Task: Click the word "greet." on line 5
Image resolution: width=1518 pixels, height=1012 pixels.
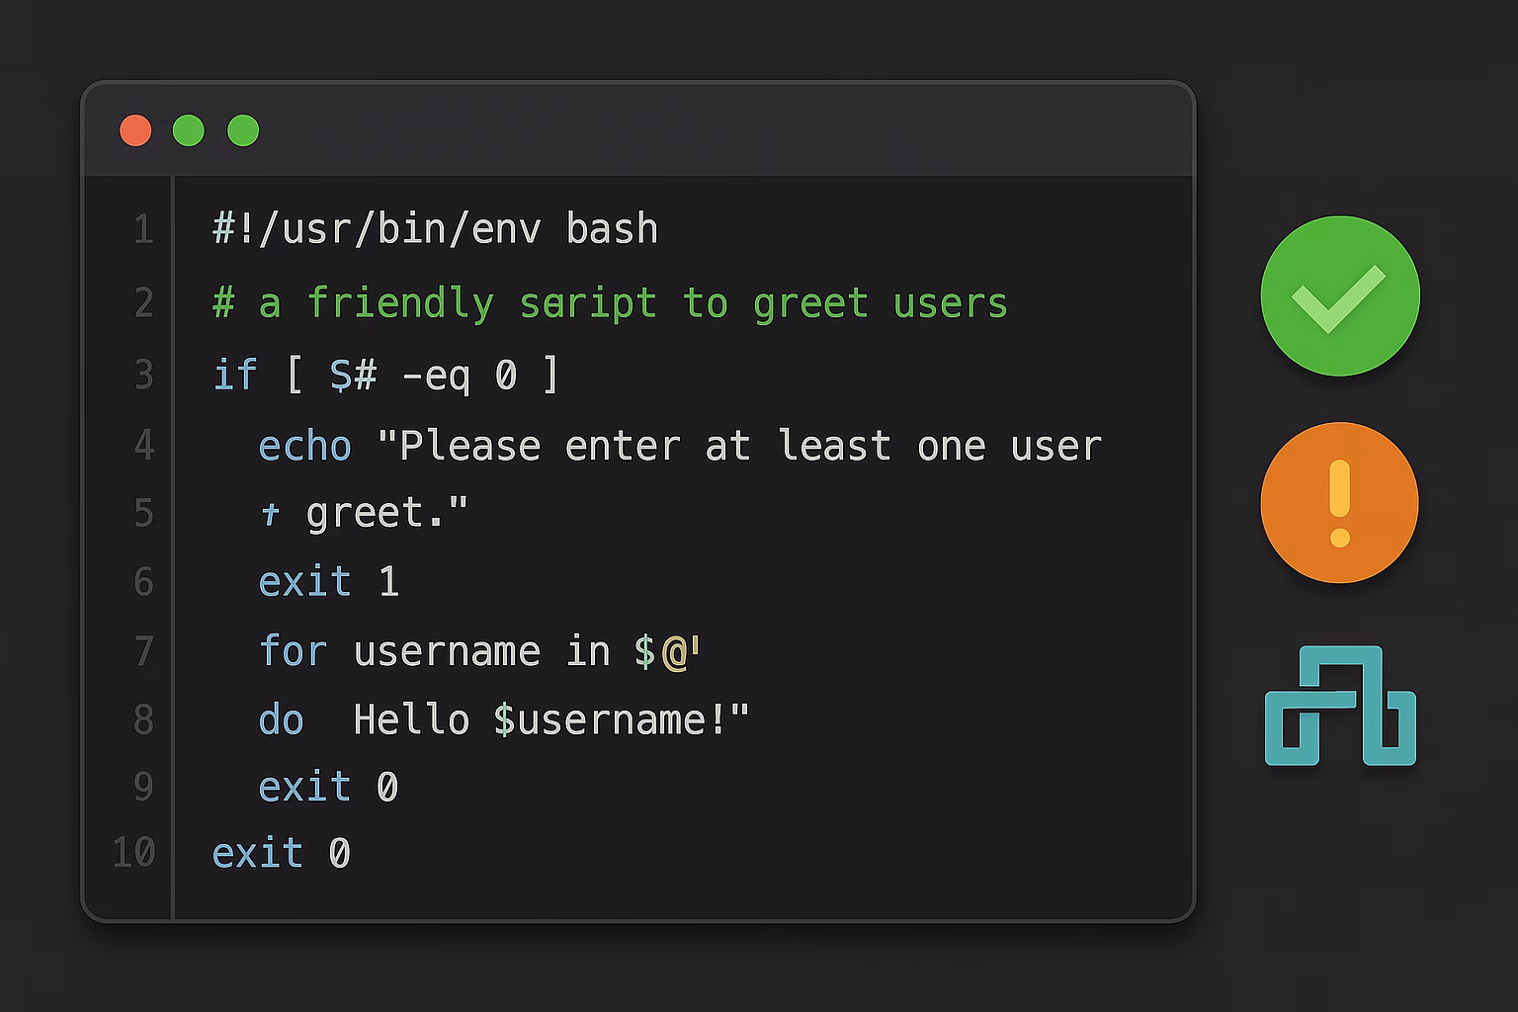Action: pos(385,514)
